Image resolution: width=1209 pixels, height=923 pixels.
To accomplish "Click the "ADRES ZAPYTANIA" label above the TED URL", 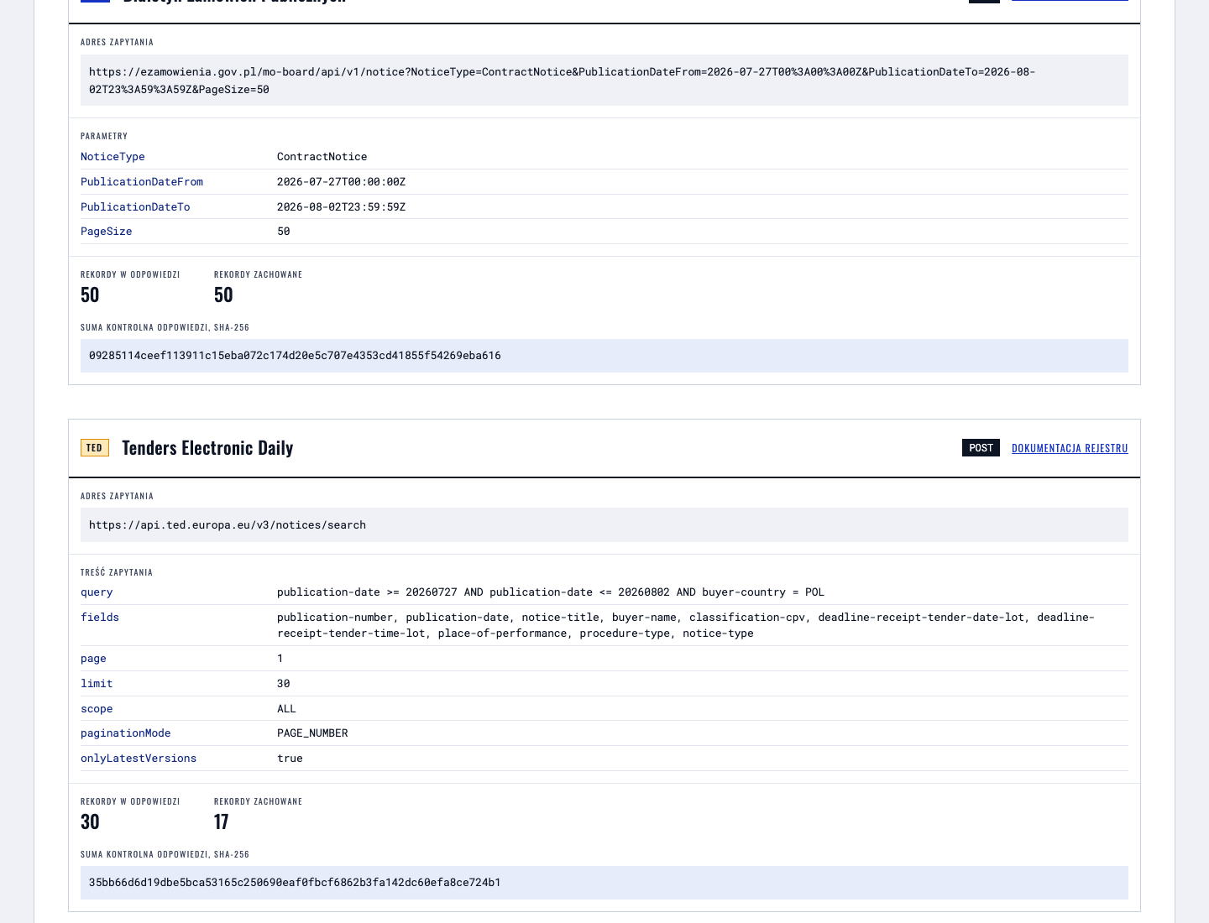I will 117,496.
